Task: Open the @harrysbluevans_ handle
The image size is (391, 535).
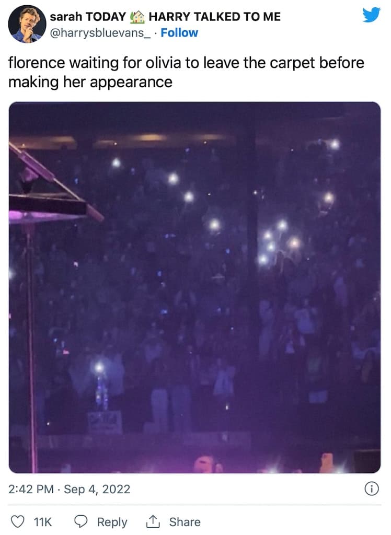Action: 100,33
